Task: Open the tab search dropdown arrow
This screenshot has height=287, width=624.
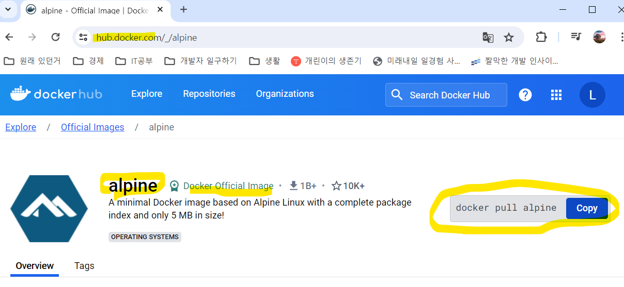Action: (x=8, y=10)
